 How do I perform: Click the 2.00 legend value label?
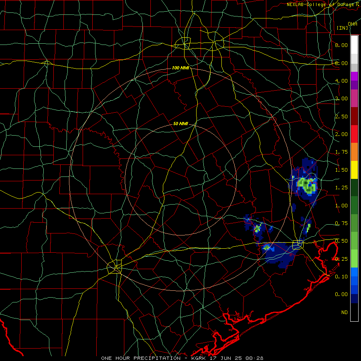(341, 134)
